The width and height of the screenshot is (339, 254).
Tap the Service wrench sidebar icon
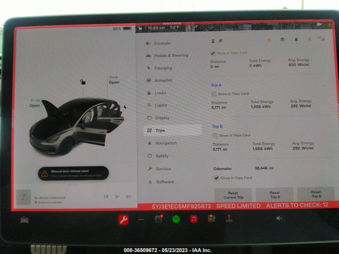pyautogui.click(x=150, y=169)
